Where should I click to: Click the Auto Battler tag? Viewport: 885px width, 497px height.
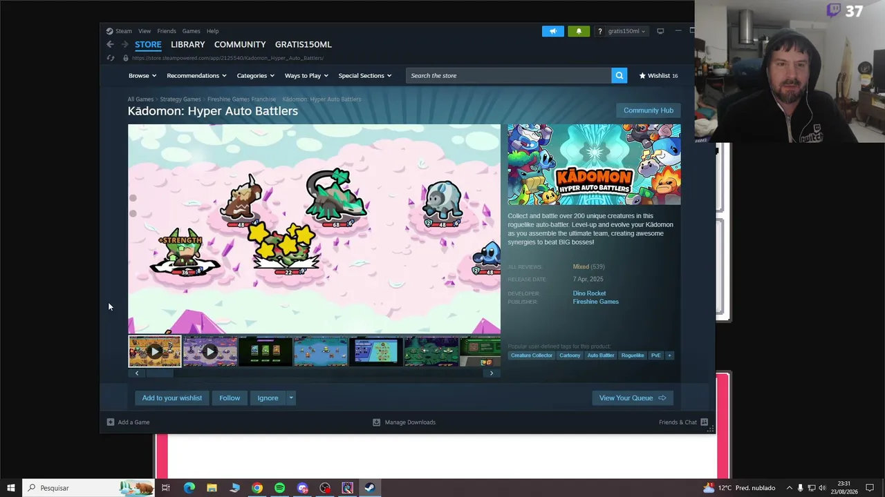pos(601,355)
